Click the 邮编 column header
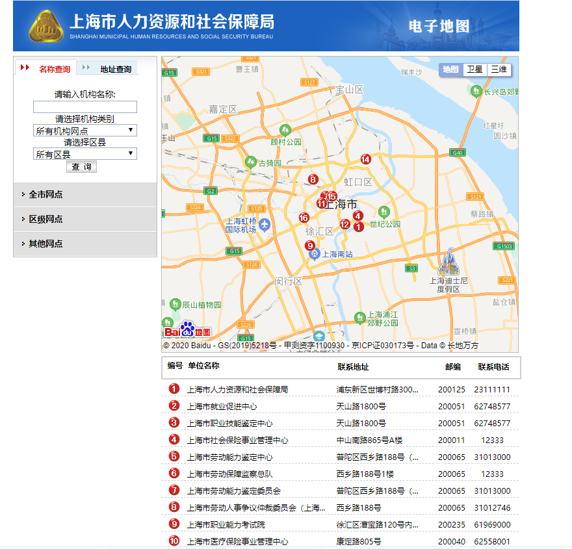The height and width of the screenshot is (549, 572). pos(453,367)
